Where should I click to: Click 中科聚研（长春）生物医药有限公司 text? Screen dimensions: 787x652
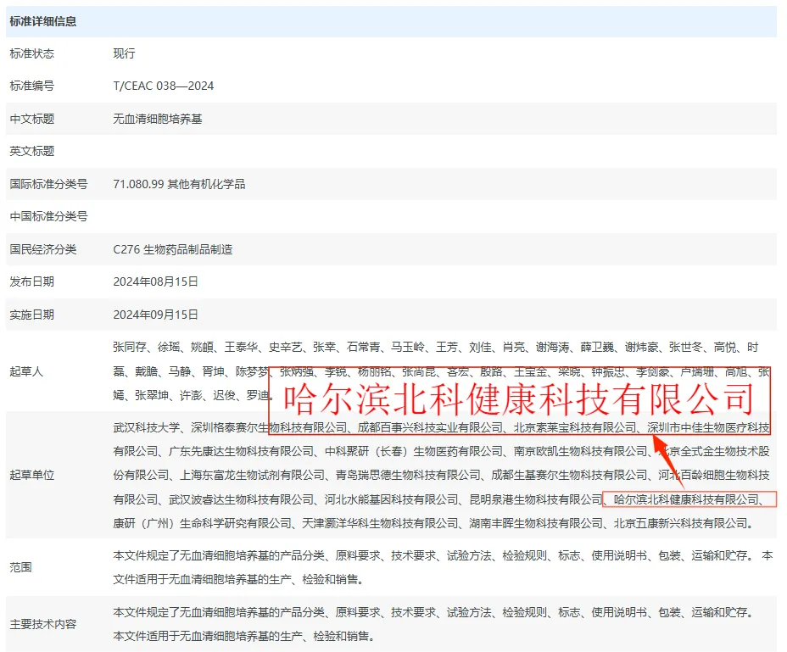(x=414, y=451)
